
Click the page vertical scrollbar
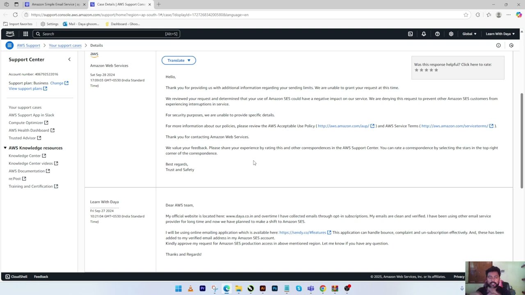522,141
